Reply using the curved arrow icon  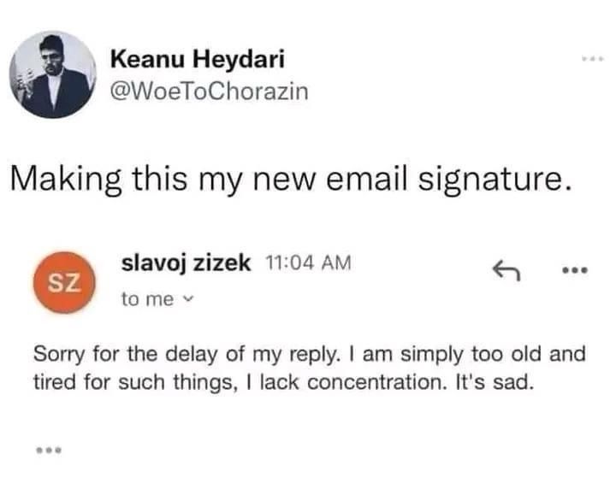(506, 270)
